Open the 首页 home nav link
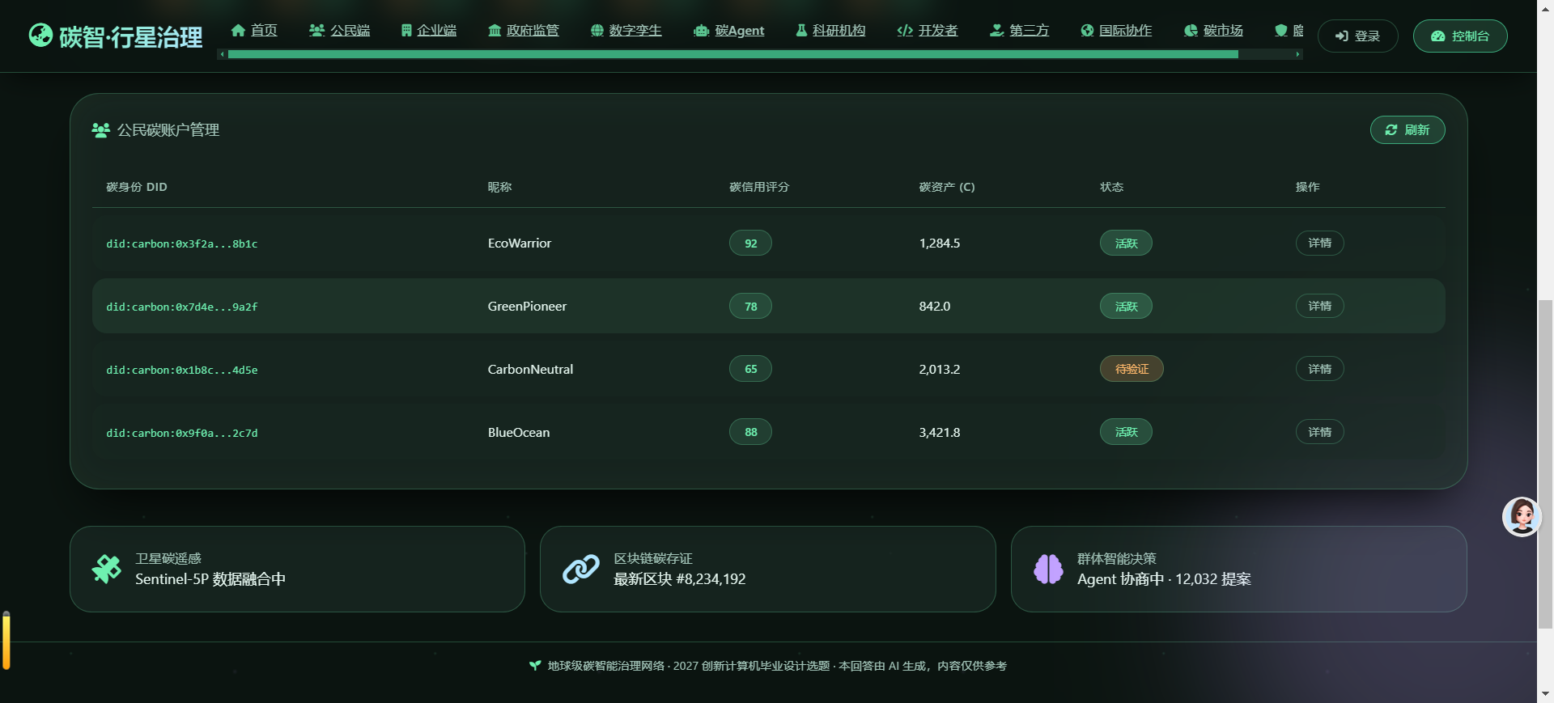Image resolution: width=1554 pixels, height=703 pixels. [x=254, y=30]
